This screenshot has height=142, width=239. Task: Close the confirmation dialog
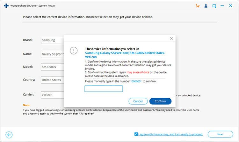click(171, 39)
